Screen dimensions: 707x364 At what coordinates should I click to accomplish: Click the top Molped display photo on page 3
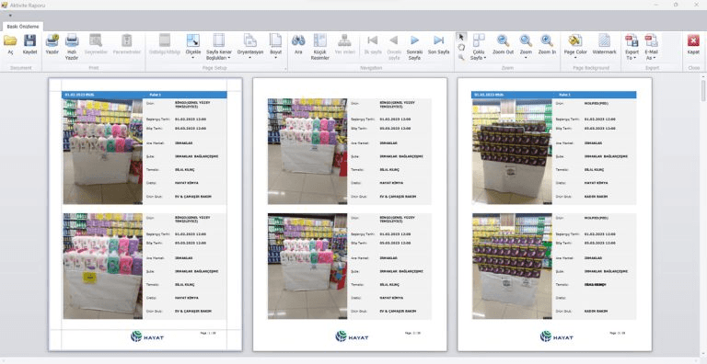[512, 152]
